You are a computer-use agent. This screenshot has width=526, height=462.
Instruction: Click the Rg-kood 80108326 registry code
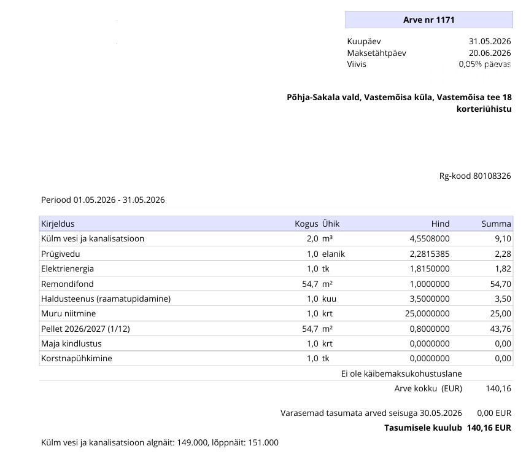tap(475, 176)
